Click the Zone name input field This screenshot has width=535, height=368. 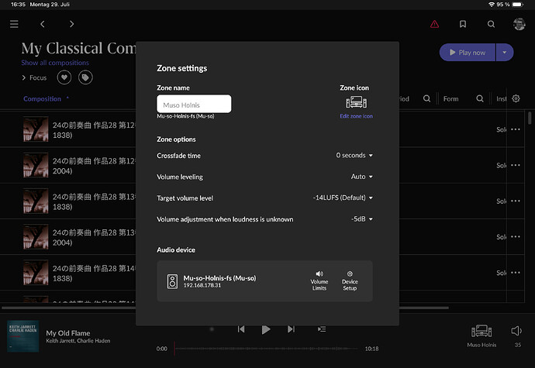click(x=194, y=104)
